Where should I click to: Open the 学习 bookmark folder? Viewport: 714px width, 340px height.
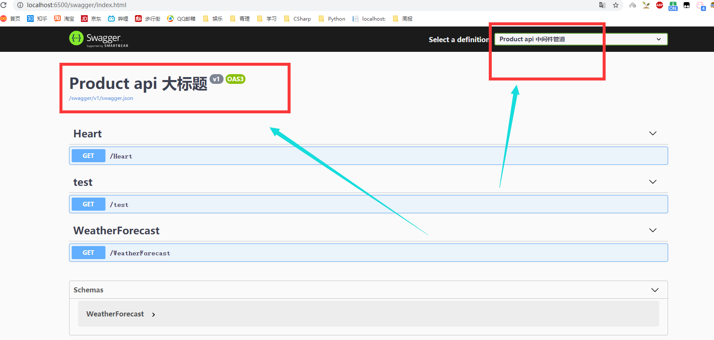267,19
